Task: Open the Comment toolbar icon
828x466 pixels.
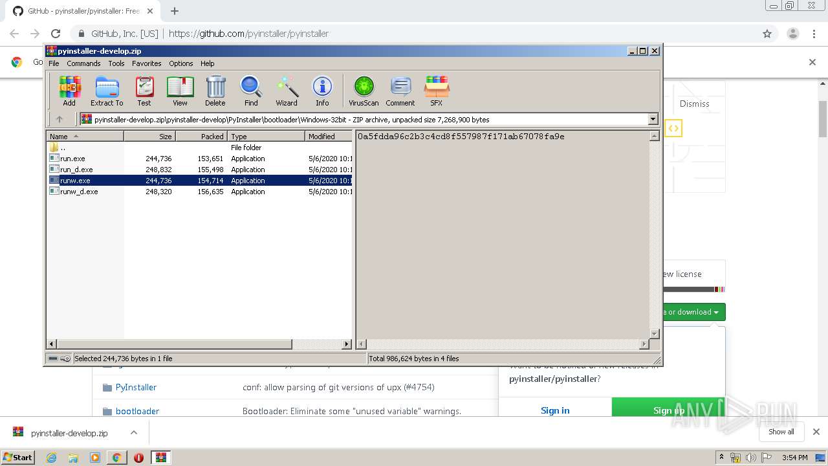Action: [x=400, y=91]
